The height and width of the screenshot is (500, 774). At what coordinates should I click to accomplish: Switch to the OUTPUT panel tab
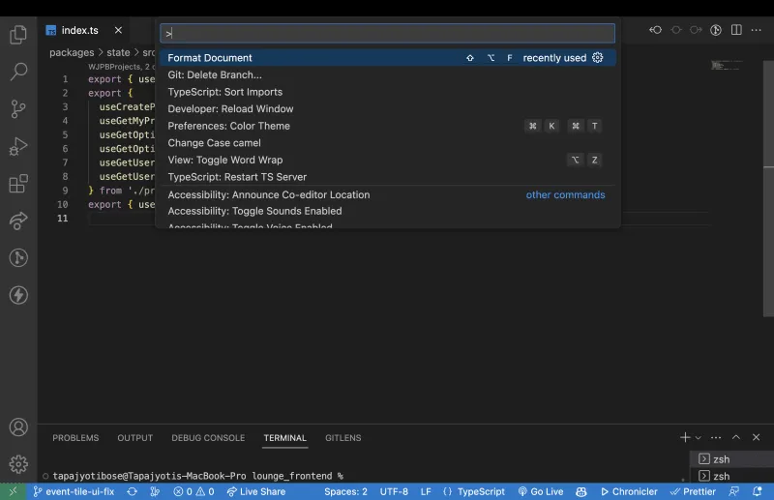coord(134,438)
